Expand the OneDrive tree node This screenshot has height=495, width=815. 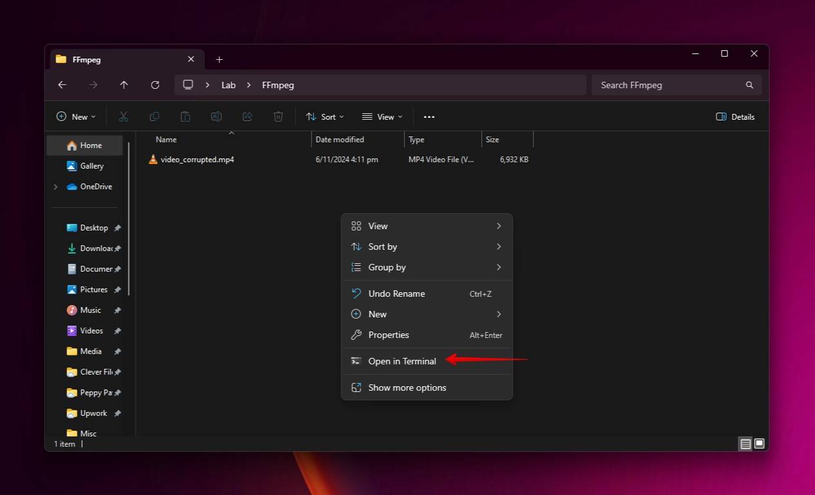coord(55,187)
